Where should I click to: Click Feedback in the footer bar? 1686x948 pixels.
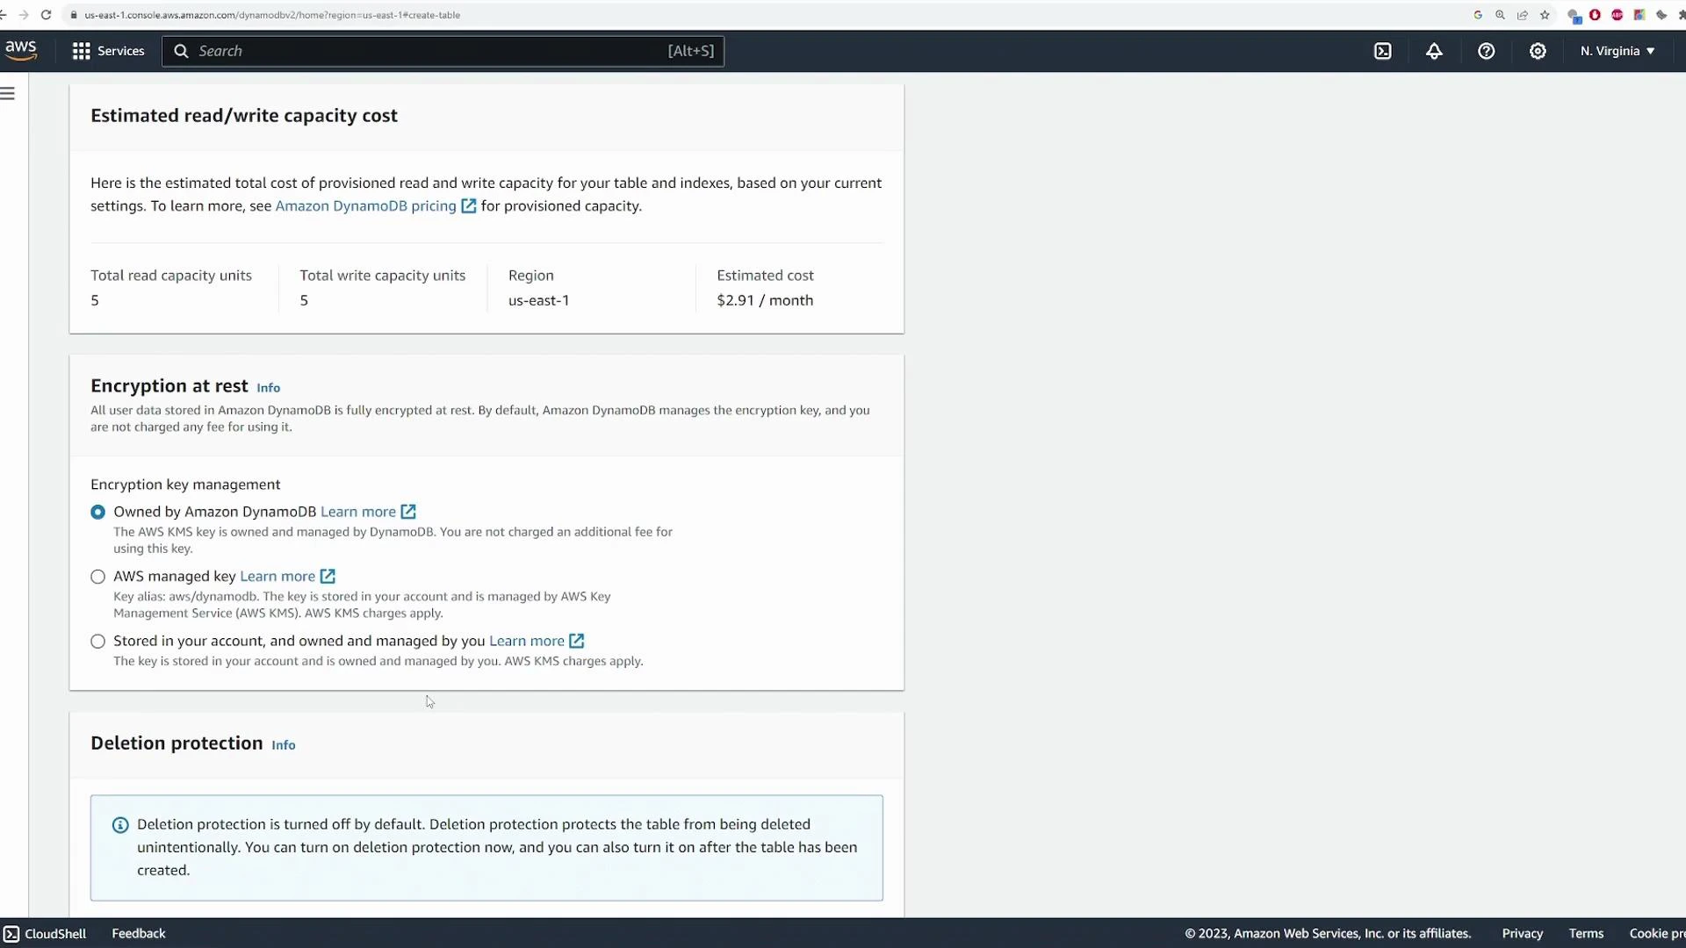pos(138,933)
